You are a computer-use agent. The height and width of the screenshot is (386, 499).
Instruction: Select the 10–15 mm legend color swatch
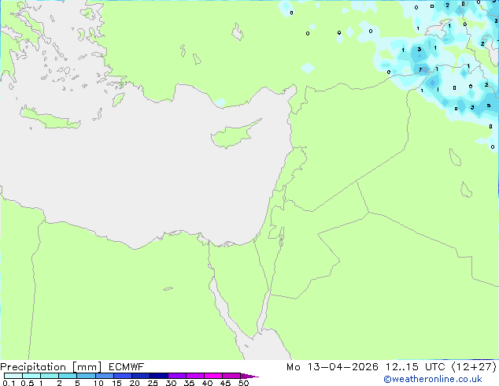point(105,376)
